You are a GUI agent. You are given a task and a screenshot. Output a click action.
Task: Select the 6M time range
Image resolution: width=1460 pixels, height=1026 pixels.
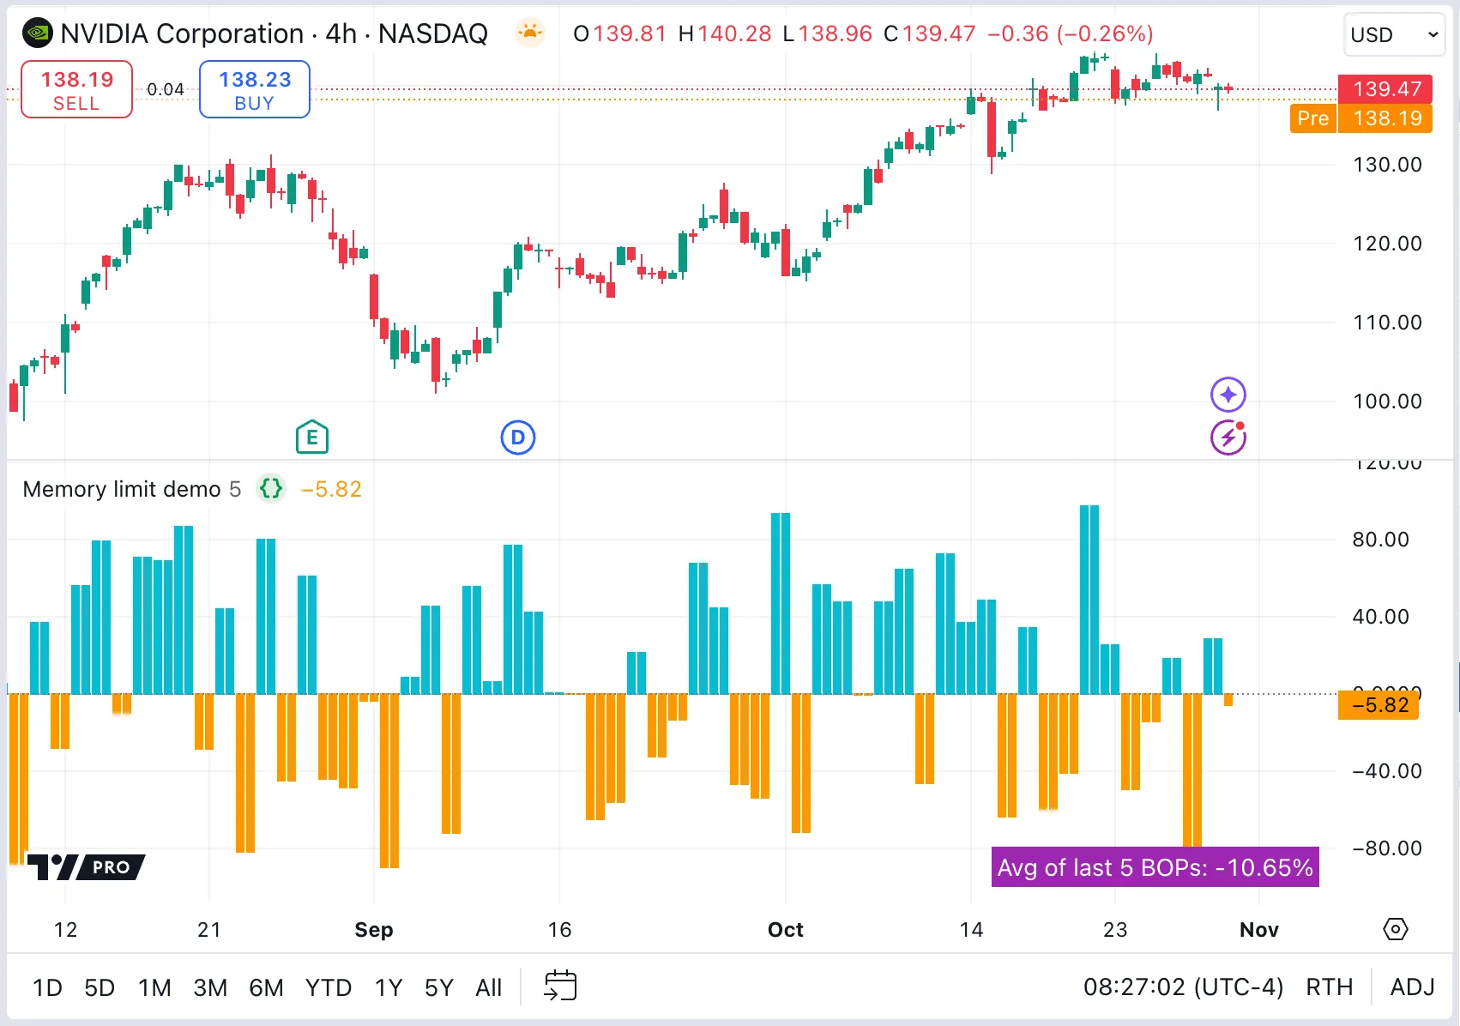[x=266, y=988]
